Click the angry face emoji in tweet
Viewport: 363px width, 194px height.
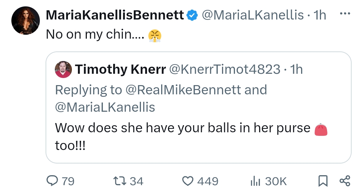tap(155, 35)
